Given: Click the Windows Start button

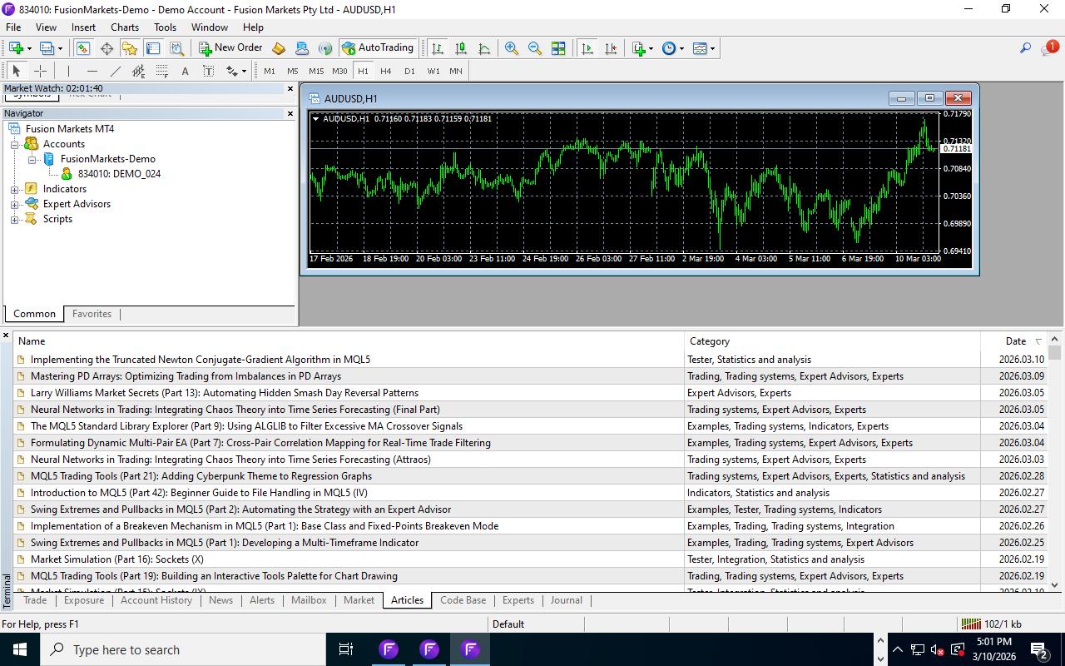Looking at the screenshot, I should pyautogui.click(x=20, y=649).
